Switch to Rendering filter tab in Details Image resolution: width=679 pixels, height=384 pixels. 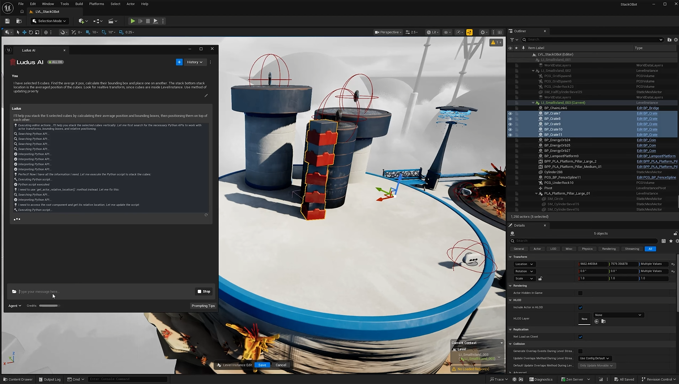(x=609, y=249)
